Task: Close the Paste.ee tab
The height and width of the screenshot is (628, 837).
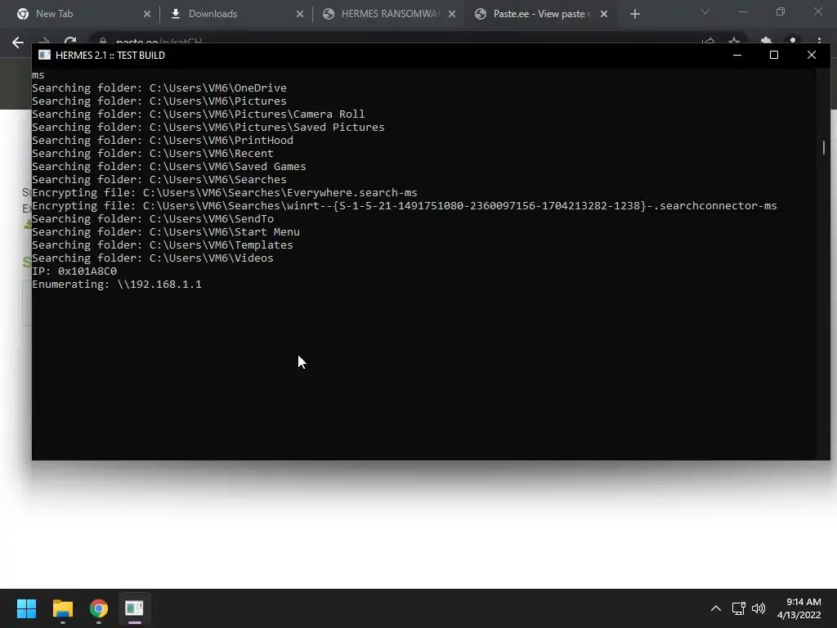Action: pyautogui.click(x=604, y=15)
